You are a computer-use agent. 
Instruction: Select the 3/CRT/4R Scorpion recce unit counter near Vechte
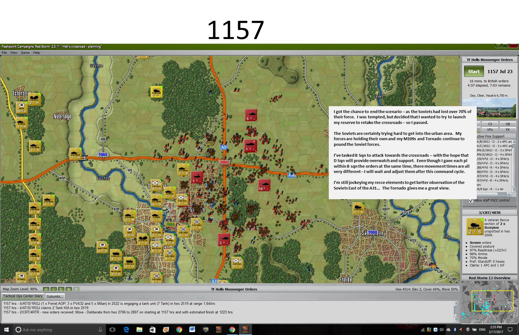pyautogui.click(x=156, y=92)
